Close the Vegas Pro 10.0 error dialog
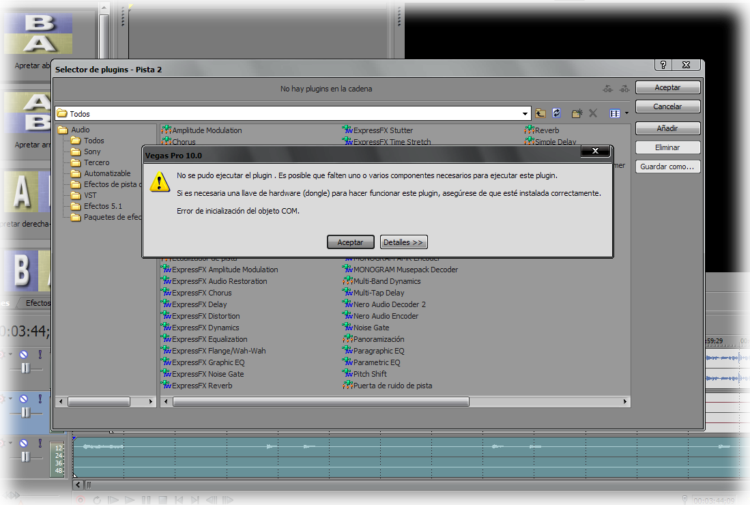Screen dimensions: 750x505 [595, 151]
